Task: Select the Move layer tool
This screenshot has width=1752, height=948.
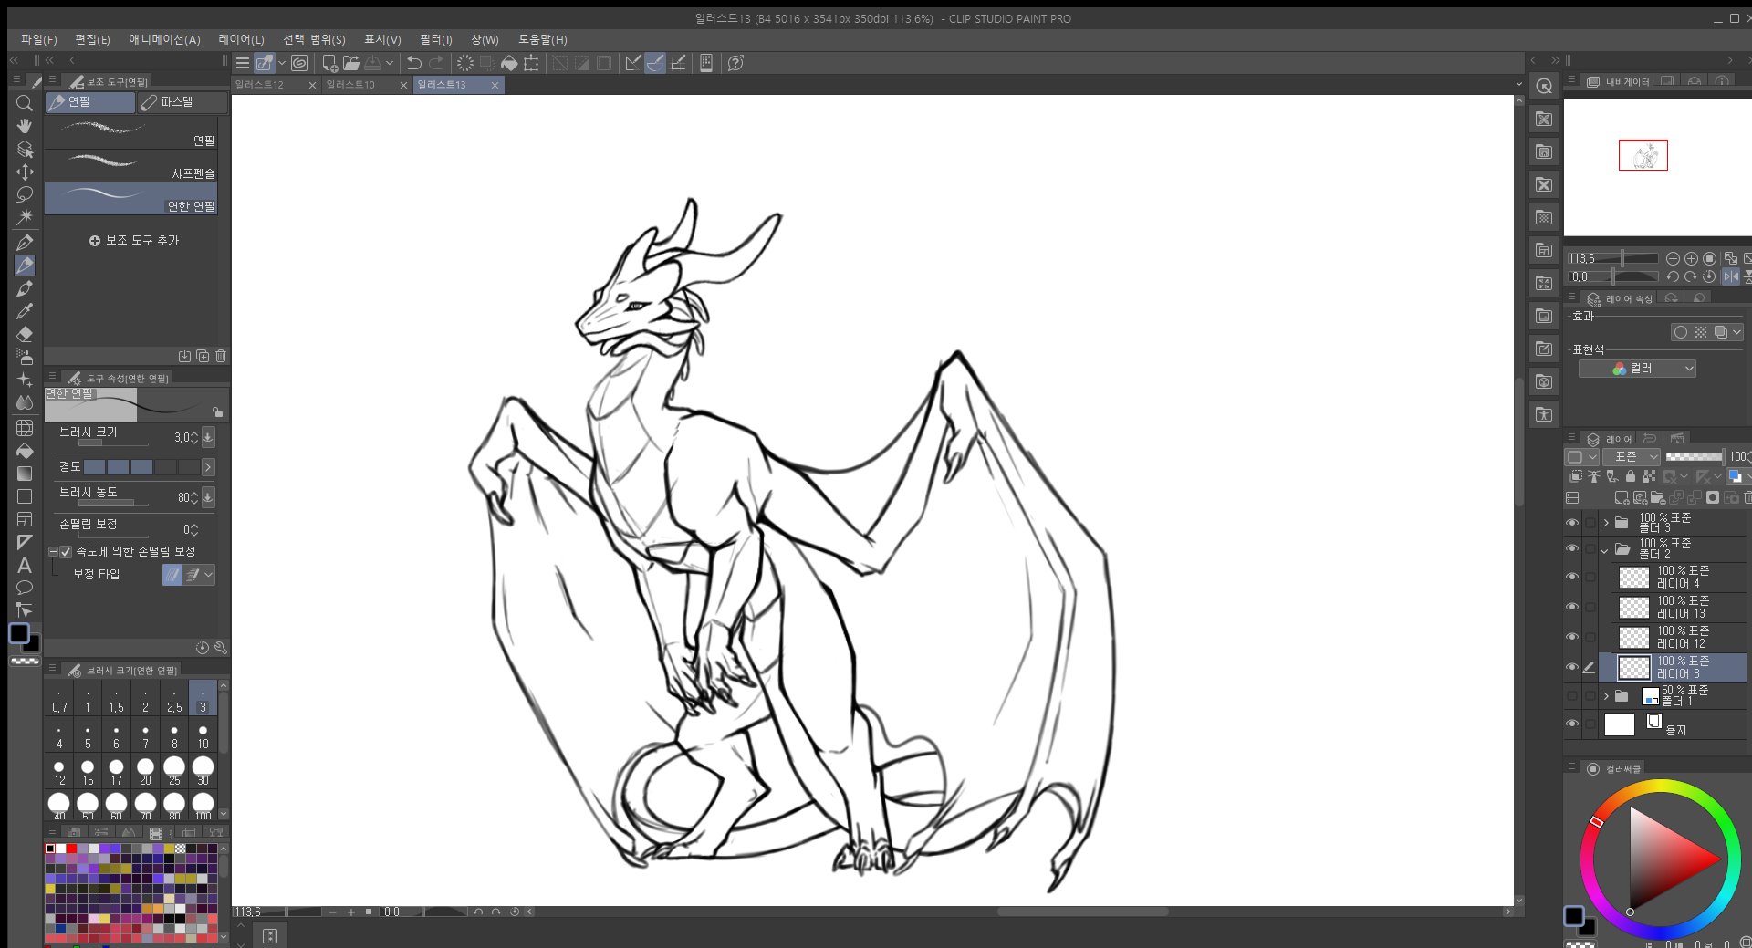Action: click(x=25, y=172)
